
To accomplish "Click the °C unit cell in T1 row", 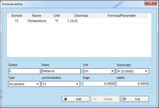I will point(57,21).
